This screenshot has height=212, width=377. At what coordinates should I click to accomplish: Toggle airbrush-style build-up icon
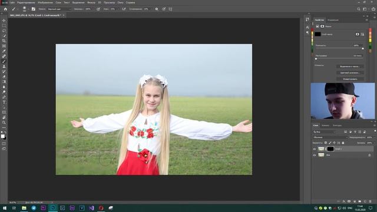[x=124, y=9]
